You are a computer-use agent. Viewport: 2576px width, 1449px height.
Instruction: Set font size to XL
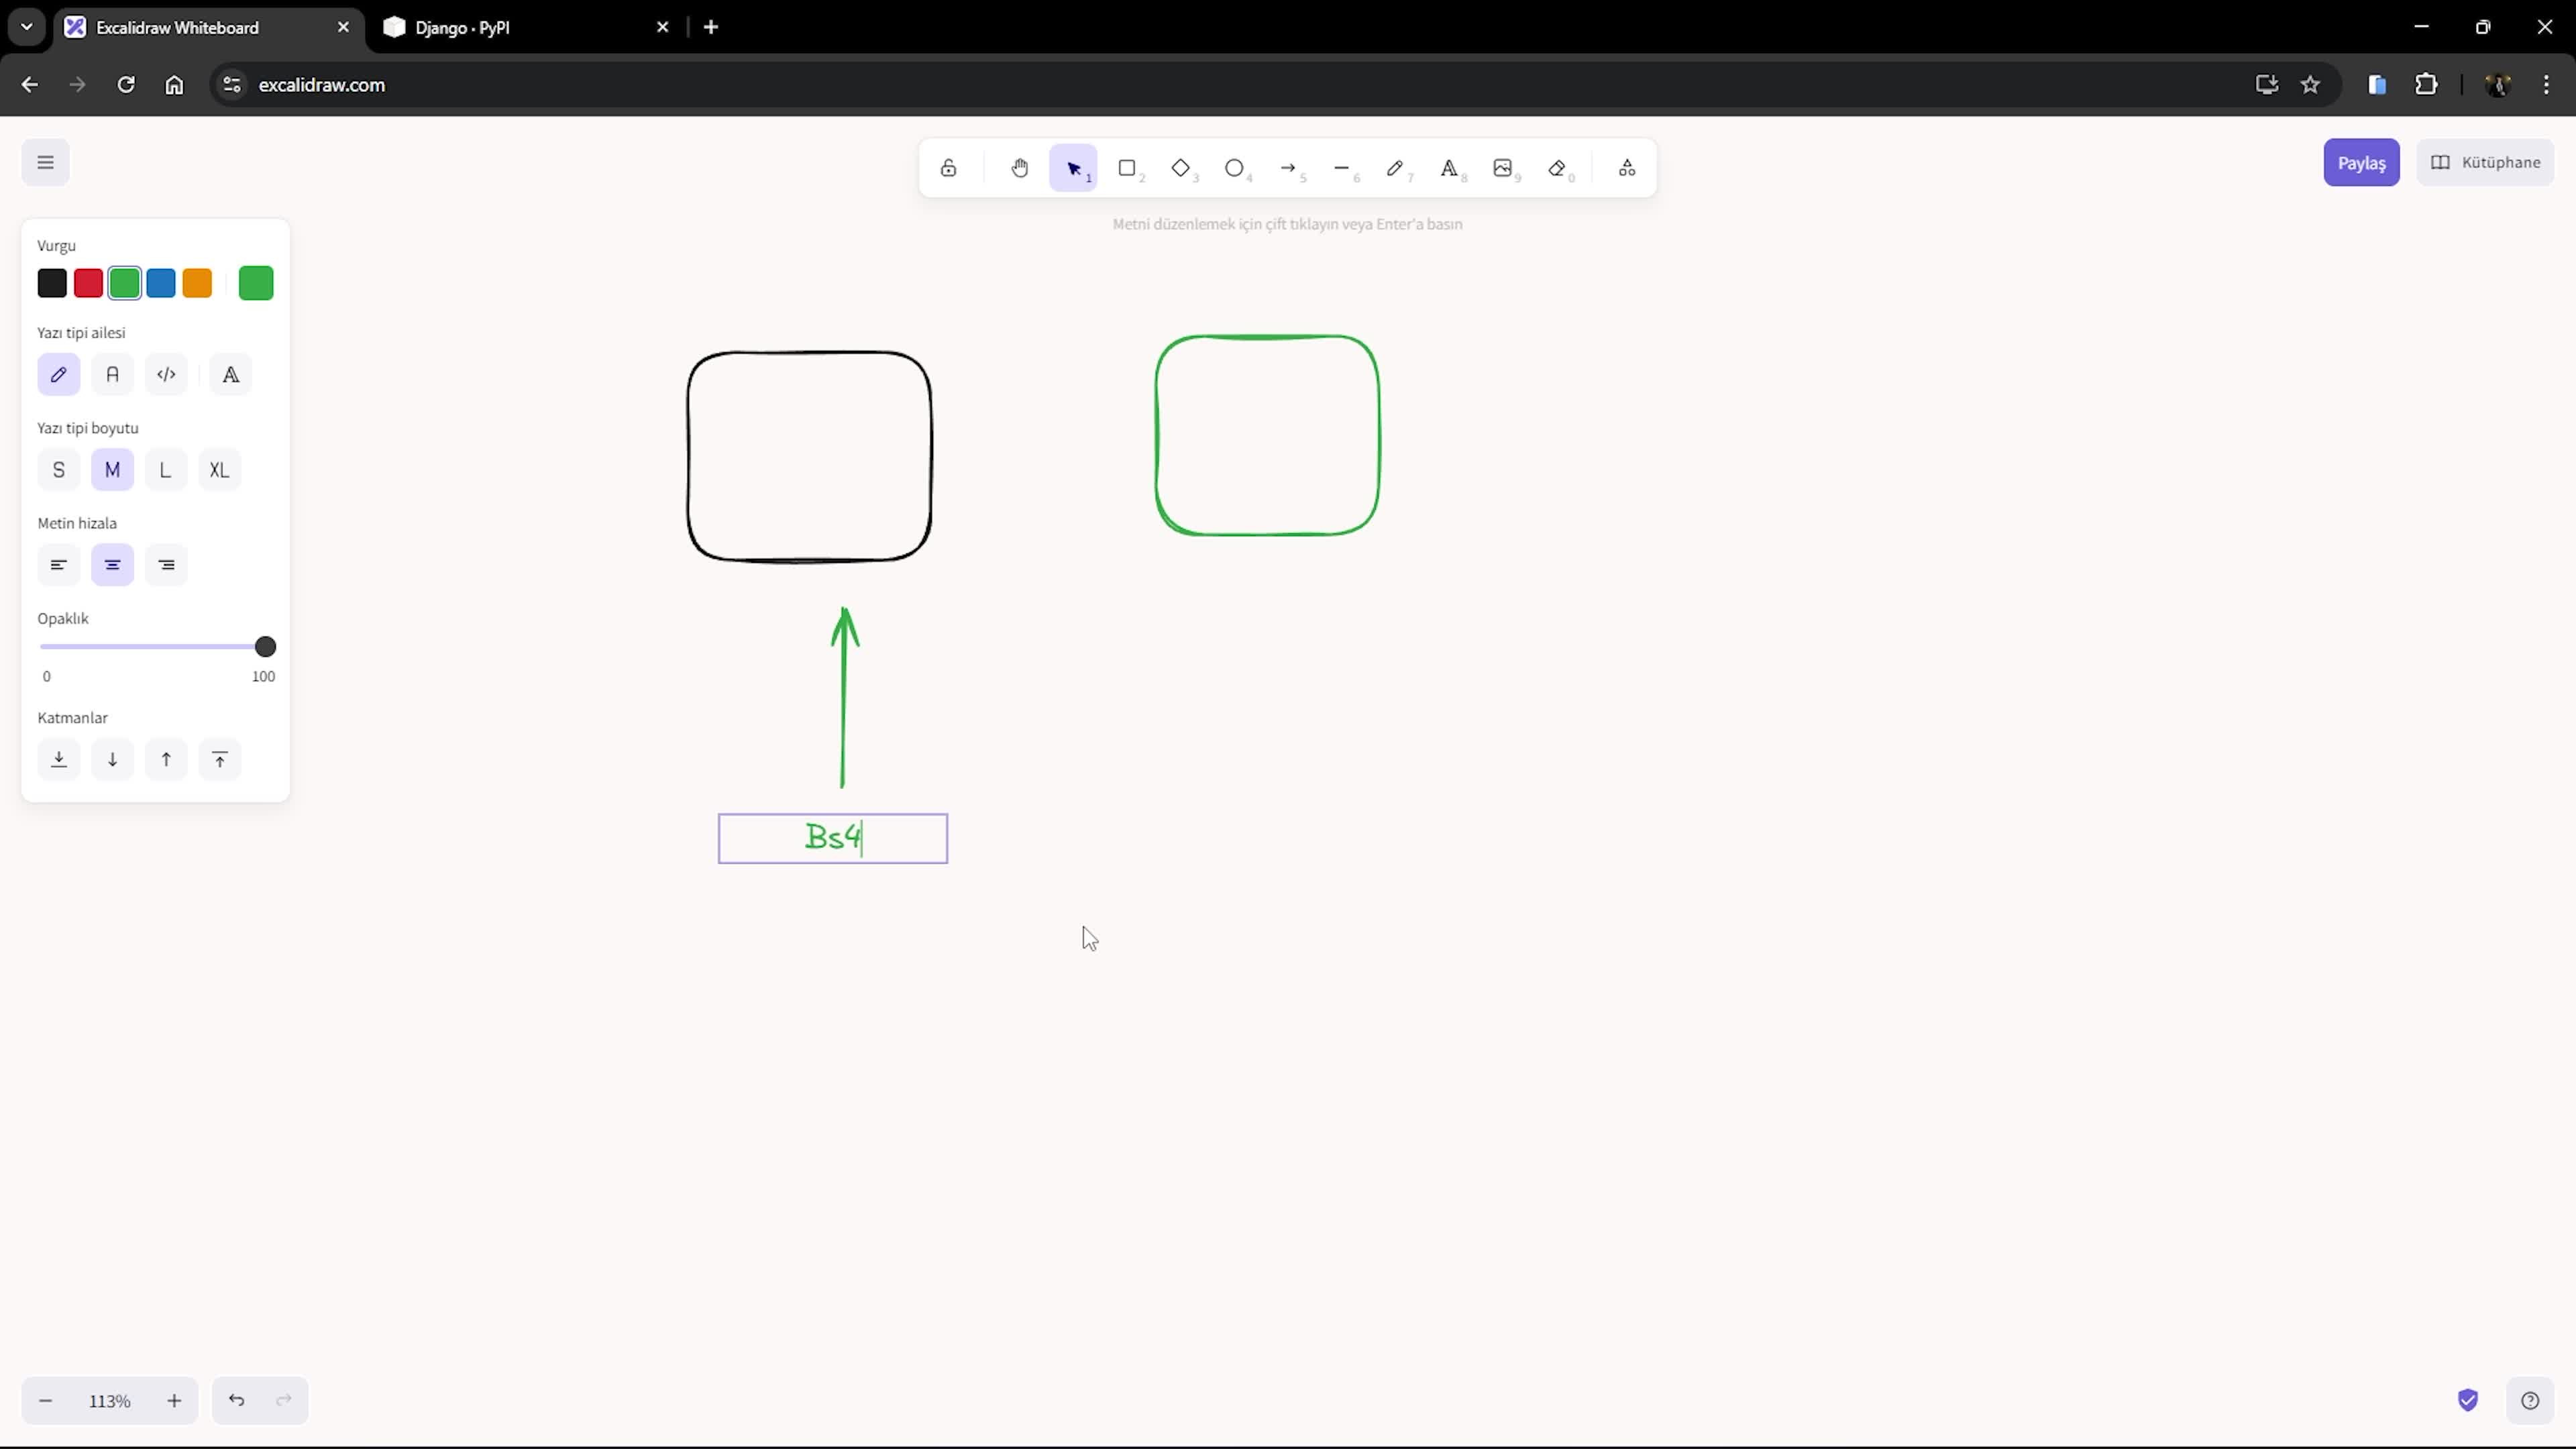tap(219, 470)
